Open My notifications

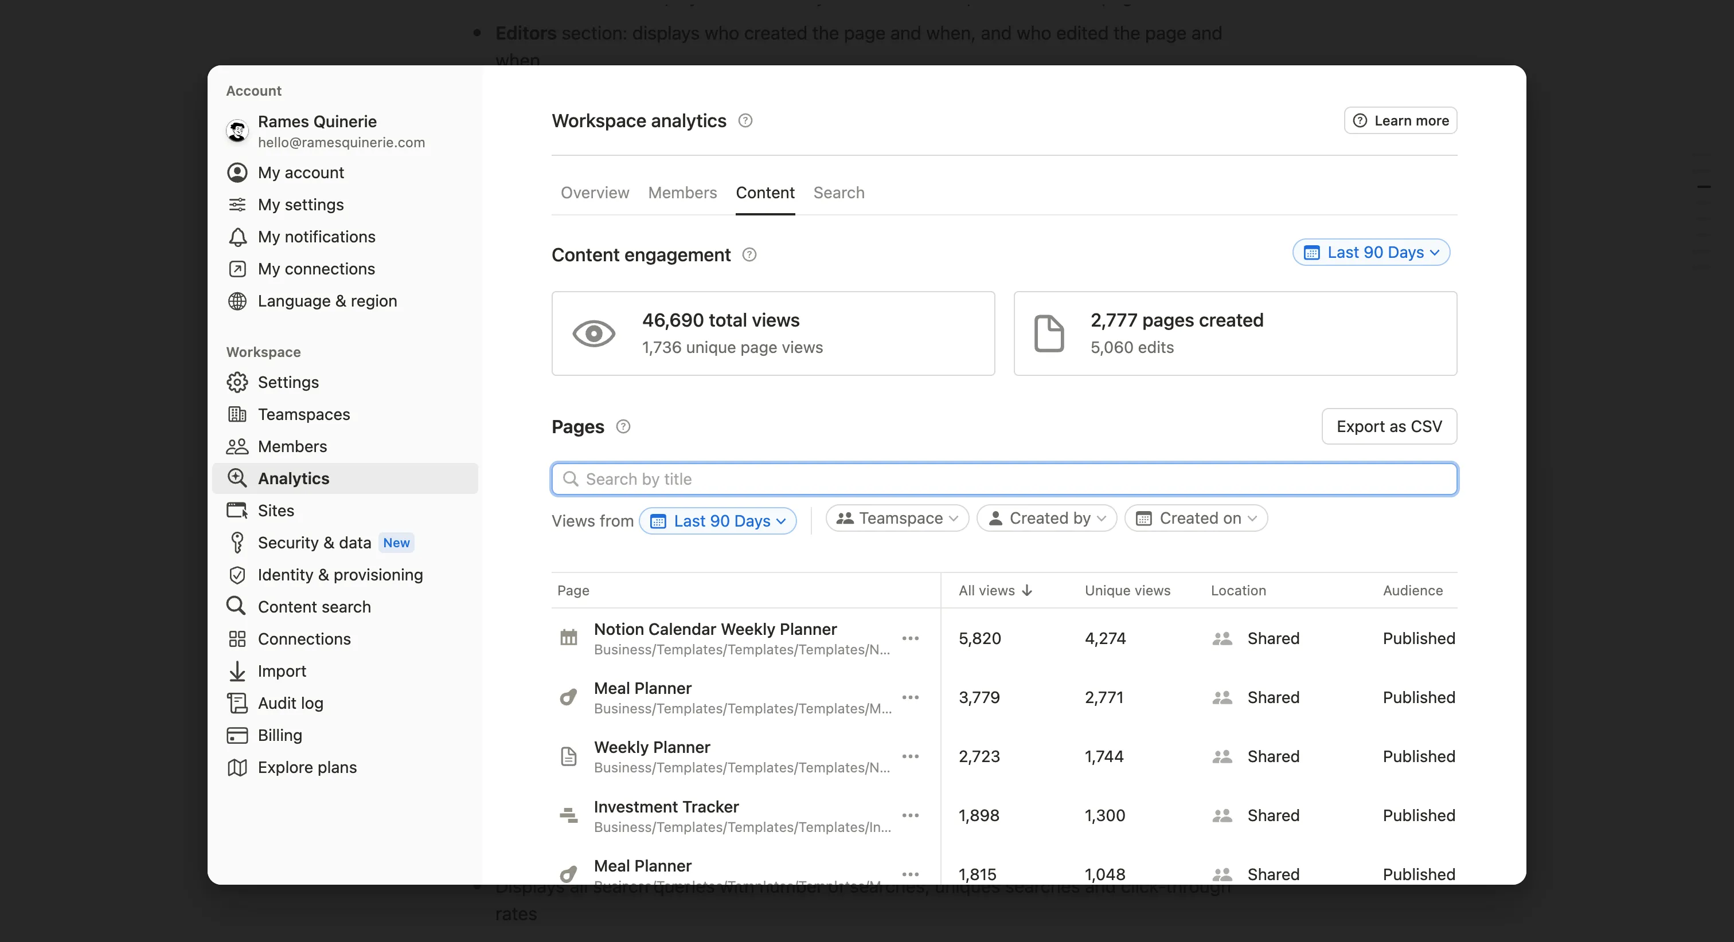coord(345,237)
